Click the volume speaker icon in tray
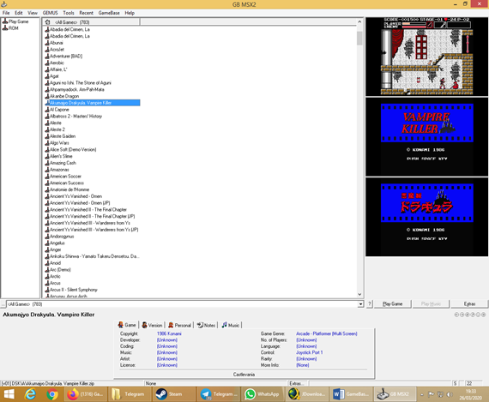 [x=449, y=394]
